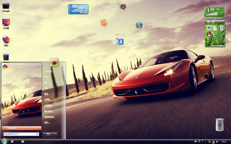Open the black folder icon at top-left
231x144 pixels.
6,6
